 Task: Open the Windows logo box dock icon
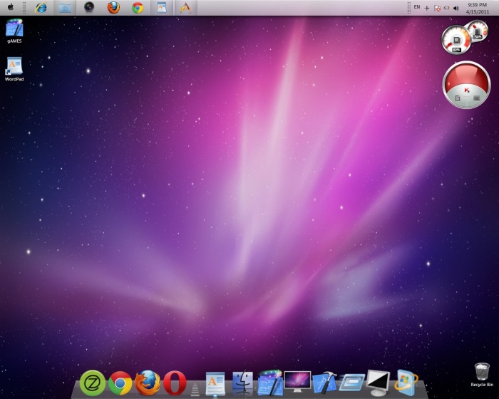[x=406, y=383]
